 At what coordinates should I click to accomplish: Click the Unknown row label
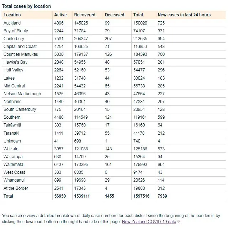click(12, 141)
